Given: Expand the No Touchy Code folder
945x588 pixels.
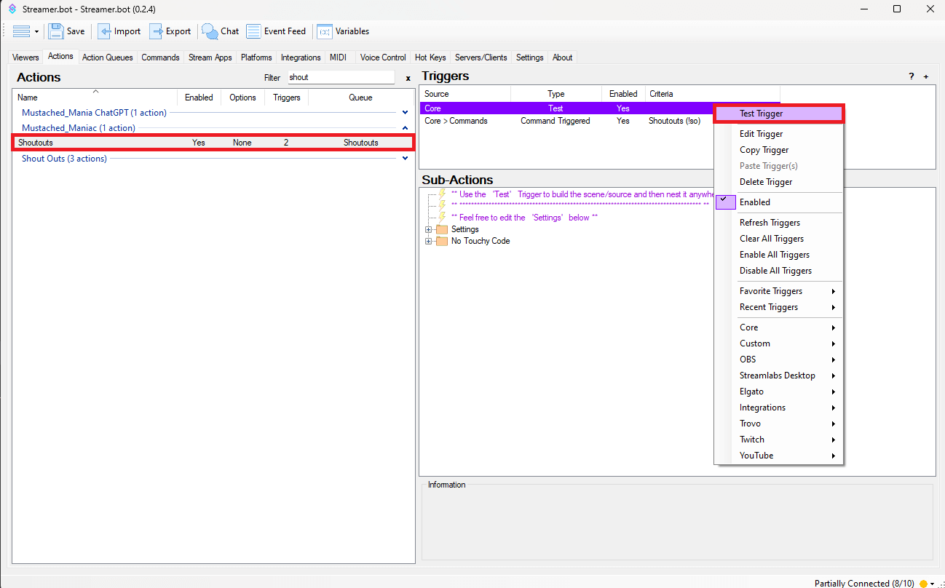Looking at the screenshot, I should pos(429,241).
